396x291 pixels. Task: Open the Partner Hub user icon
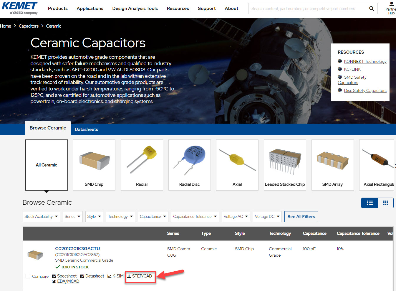[x=391, y=4]
